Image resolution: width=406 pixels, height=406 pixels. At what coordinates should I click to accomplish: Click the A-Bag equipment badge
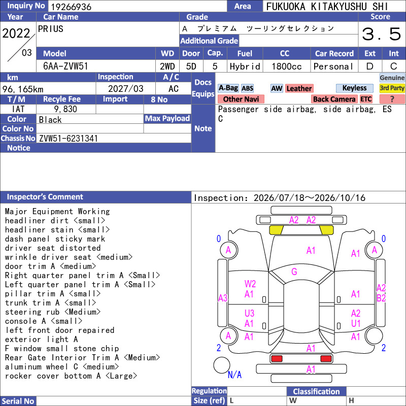point(228,88)
